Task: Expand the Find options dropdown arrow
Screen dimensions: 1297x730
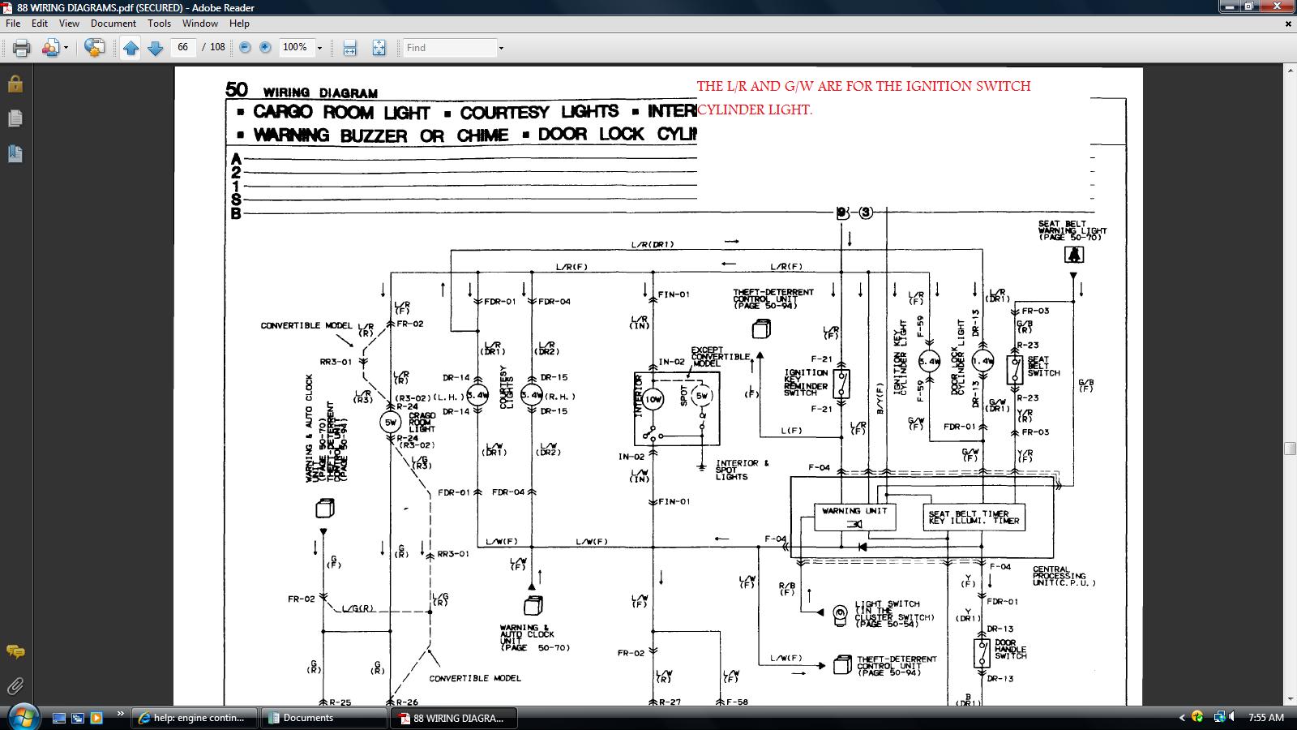Action: click(x=501, y=48)
